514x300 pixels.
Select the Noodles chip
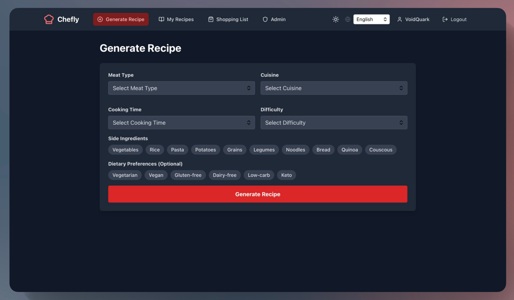pos(296,150)
